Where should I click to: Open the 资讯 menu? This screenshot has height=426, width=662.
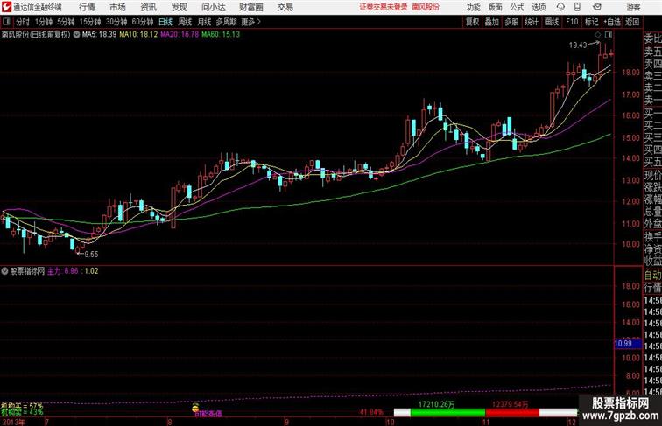pyautogui.click(x=149, y=7)
